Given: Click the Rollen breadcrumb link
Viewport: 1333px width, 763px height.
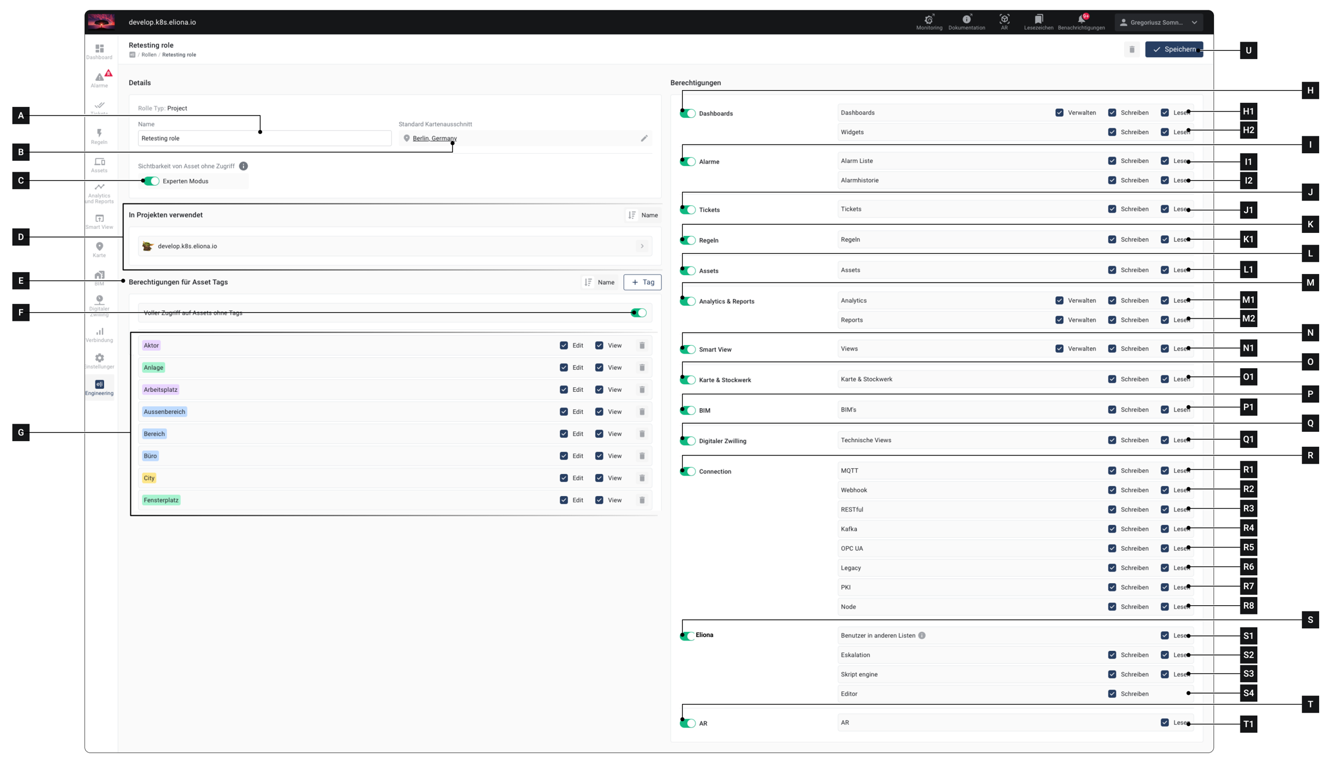Looking at the screenshot, I should pyautogui.click(x=149, y=55).
